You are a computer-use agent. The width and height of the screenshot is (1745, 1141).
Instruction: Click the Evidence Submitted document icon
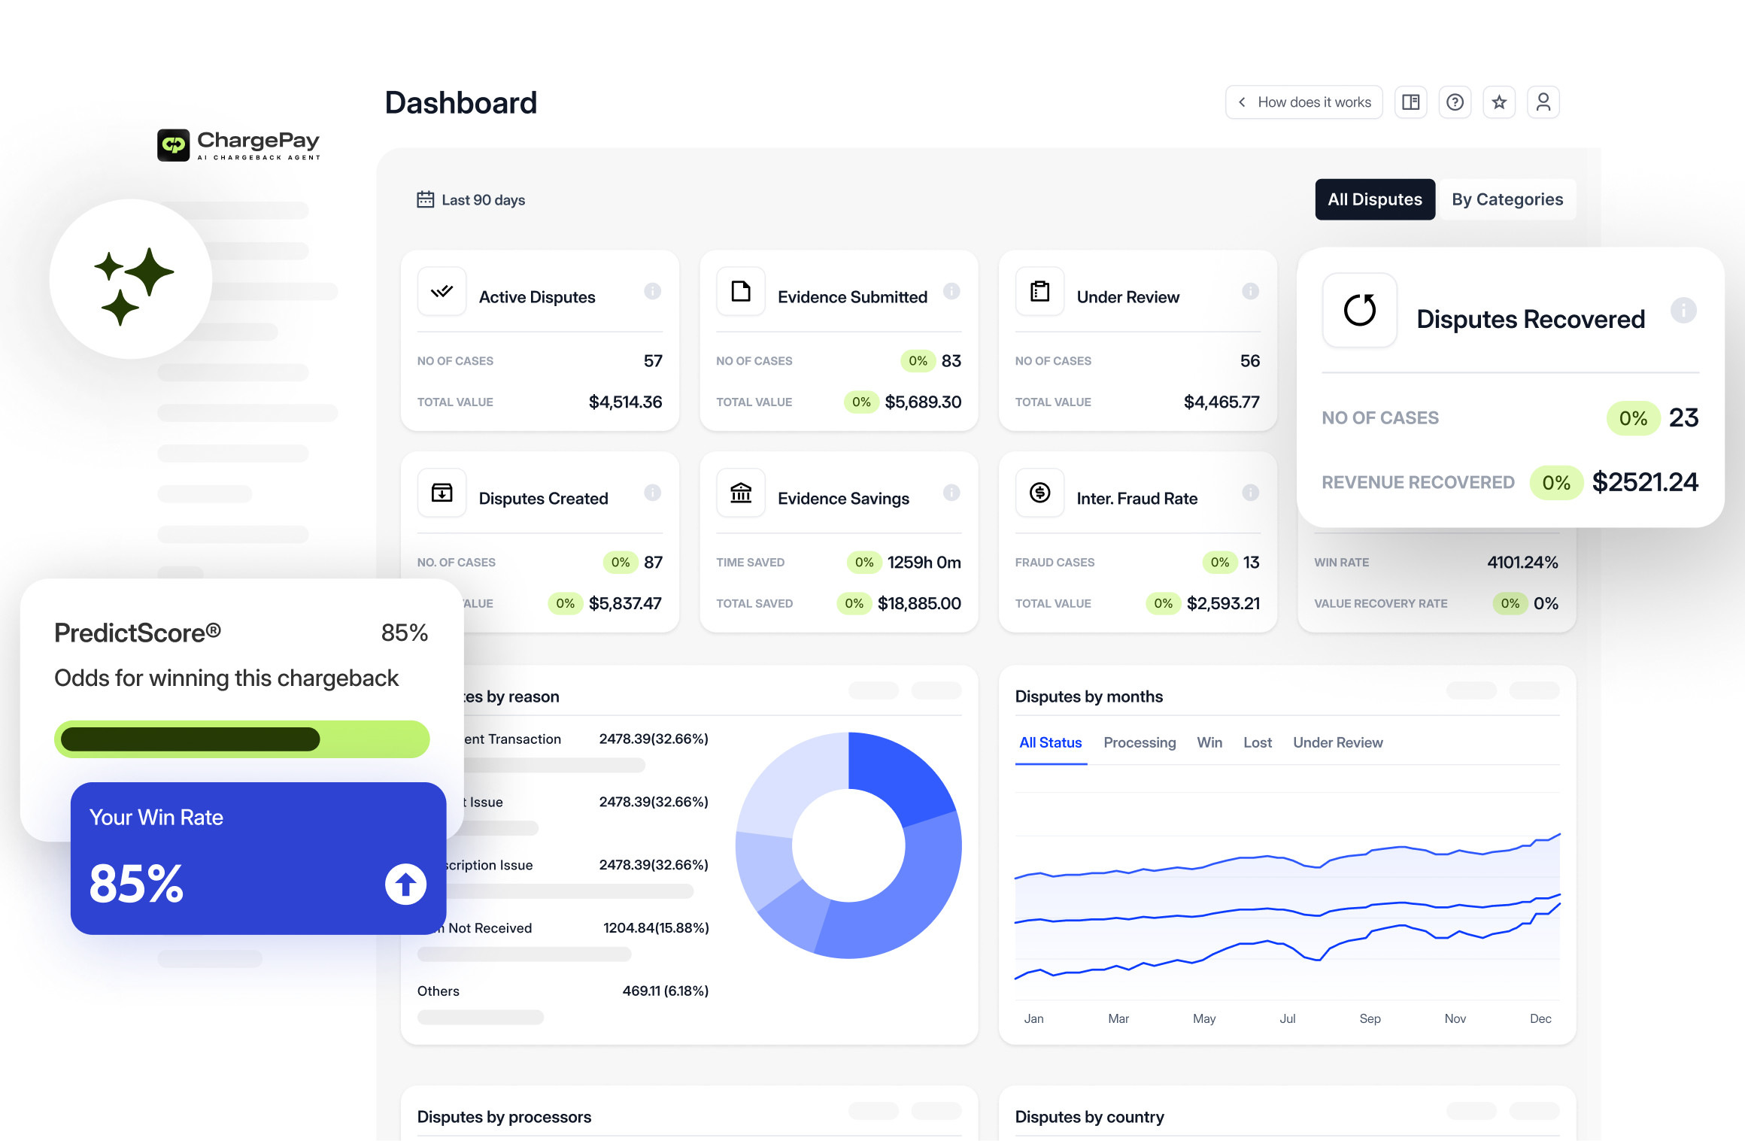coord(741,291)
